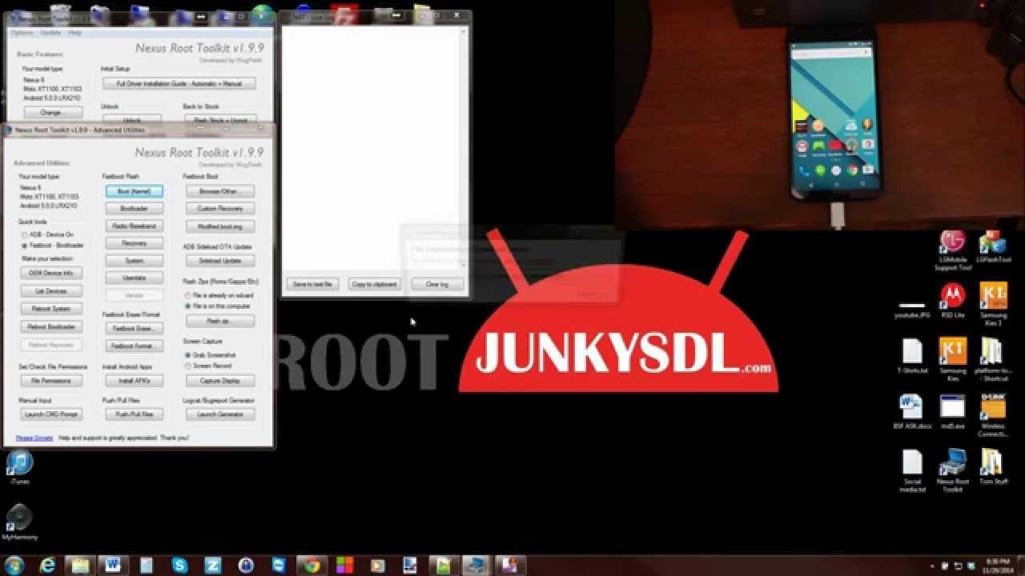Open Google Chrome from the taskbar

[x=312, y=566]
